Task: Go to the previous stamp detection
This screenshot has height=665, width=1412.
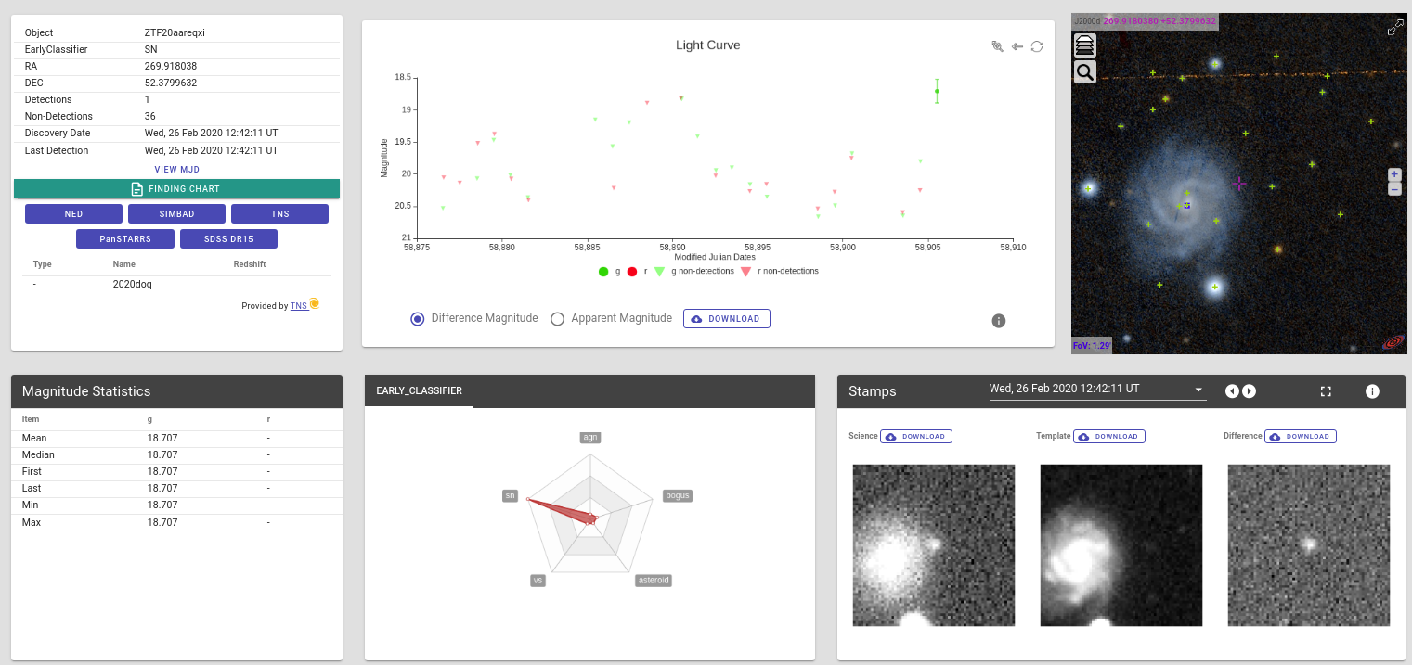Action: (x=1232, y=391)
